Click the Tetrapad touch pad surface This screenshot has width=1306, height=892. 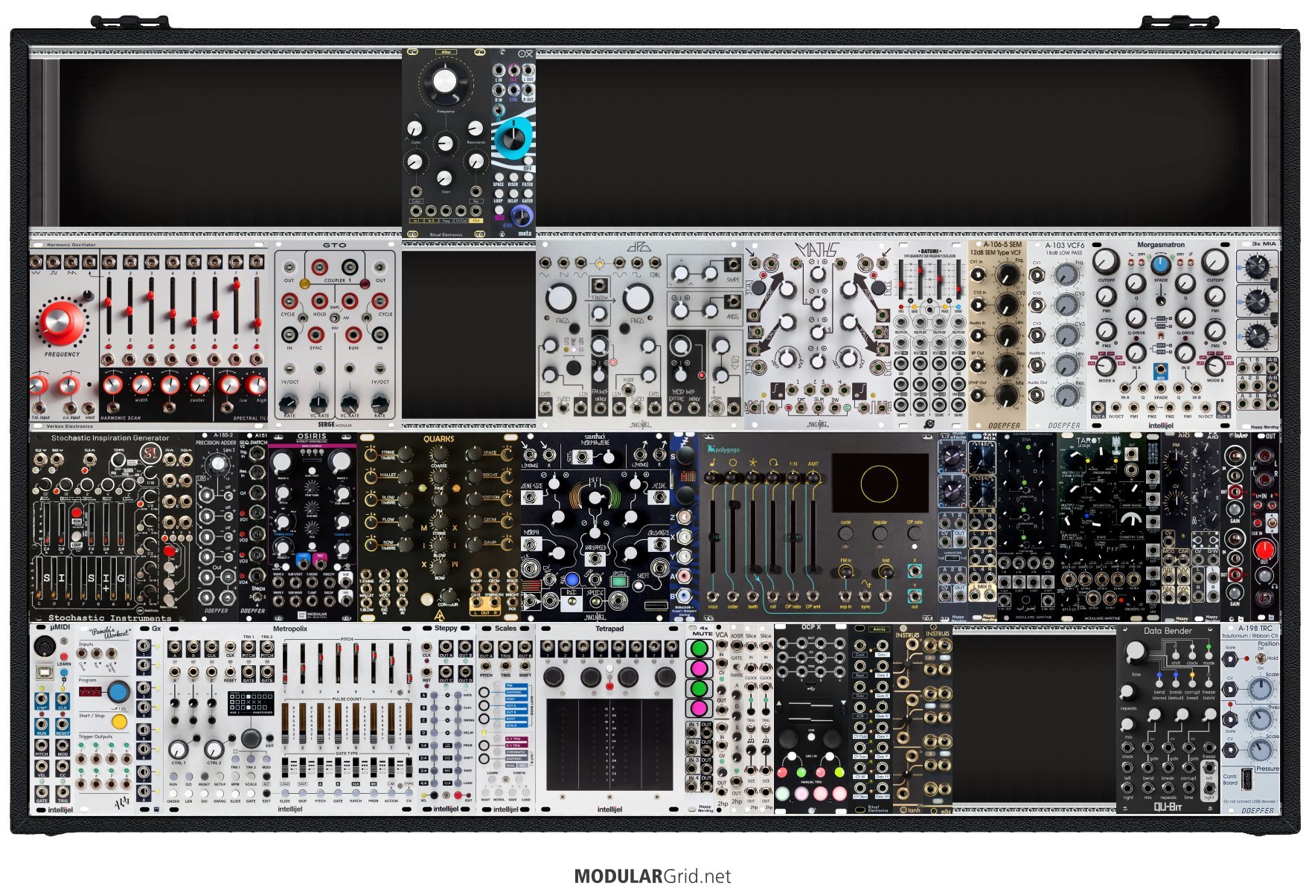click(609, 744)
